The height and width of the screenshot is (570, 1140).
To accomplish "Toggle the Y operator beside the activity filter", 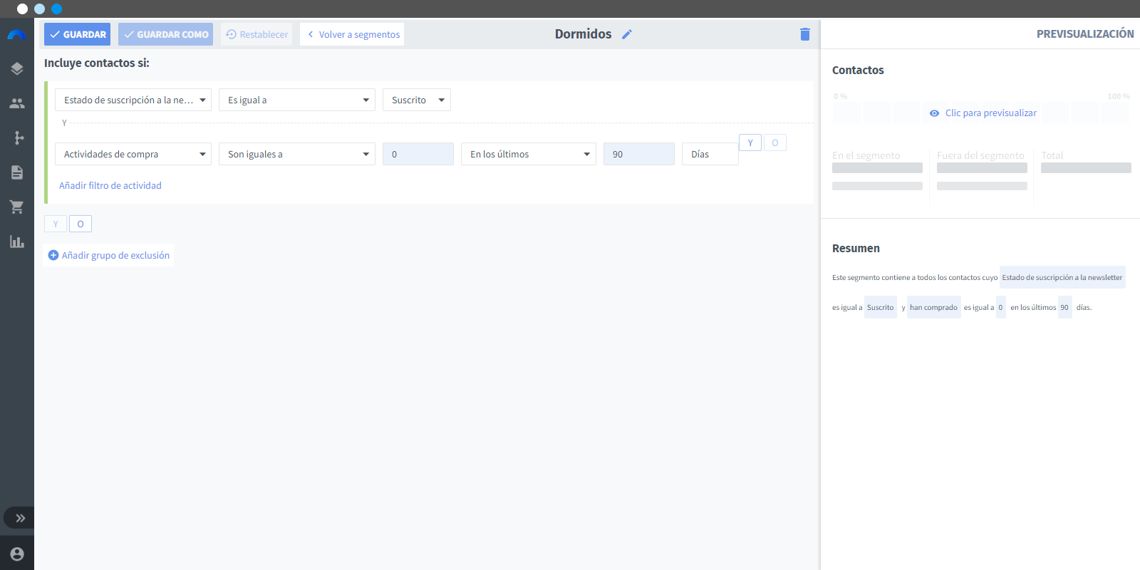I will [x=750, y=142].
